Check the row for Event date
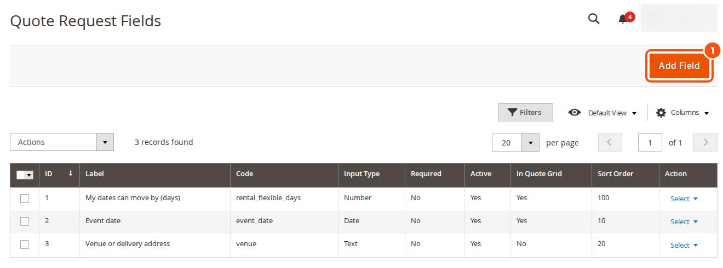This screenshot has width=723, height=268. (25, 222)
